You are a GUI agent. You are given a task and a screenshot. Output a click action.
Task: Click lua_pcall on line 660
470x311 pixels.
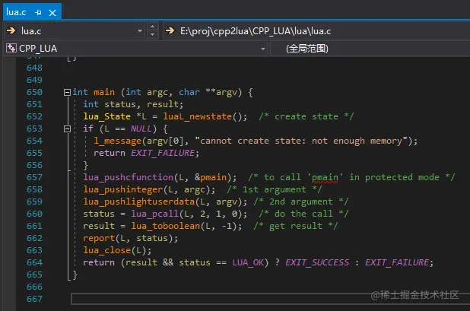click(x=155, y=214)
